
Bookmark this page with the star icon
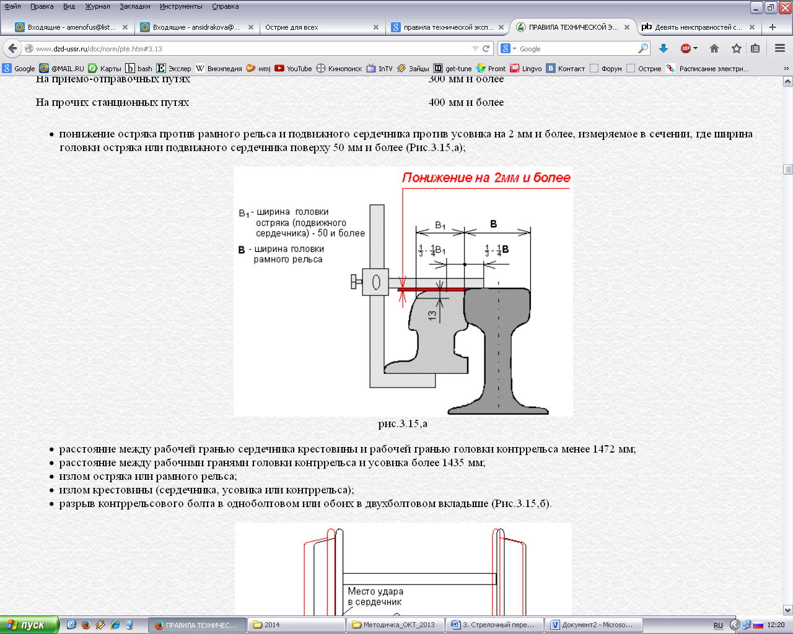coord(737,48)
